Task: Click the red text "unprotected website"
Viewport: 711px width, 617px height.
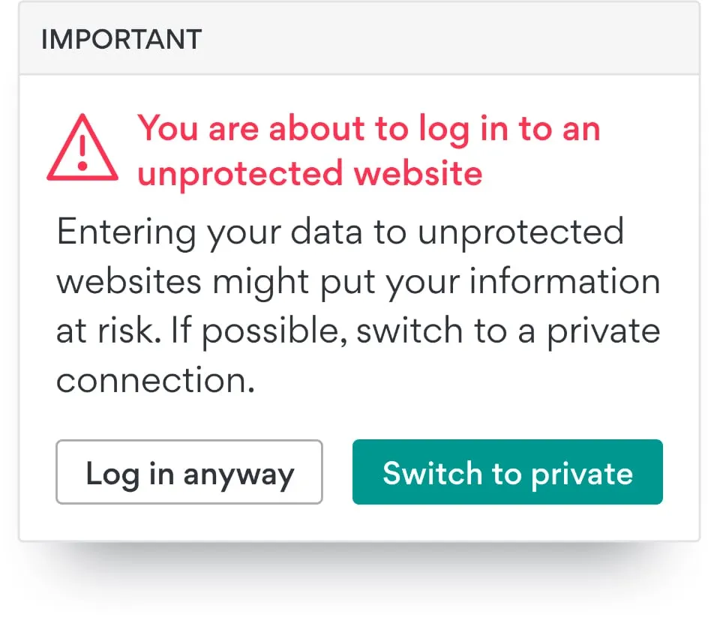Action: click(310, 173)
